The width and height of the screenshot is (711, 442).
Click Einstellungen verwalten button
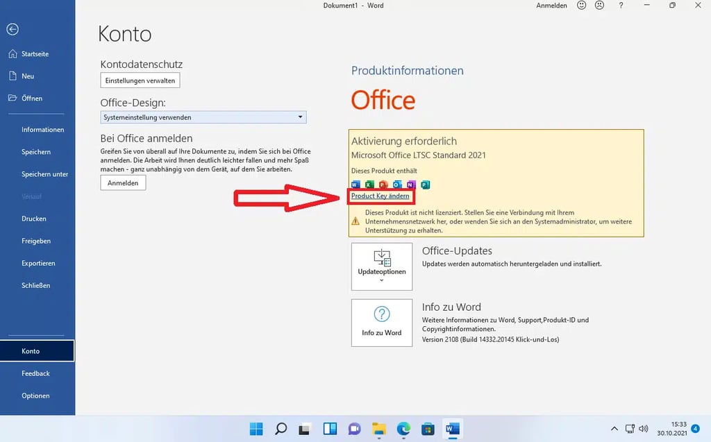140,80
